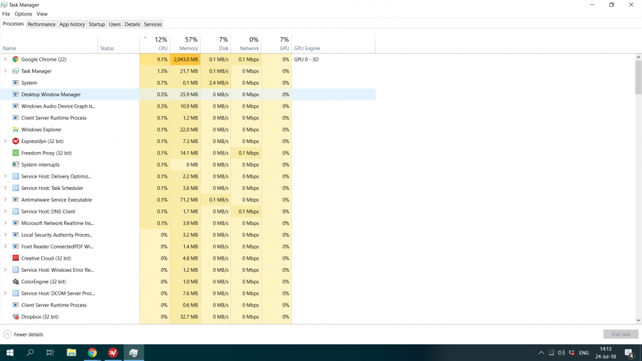Open the Windows Start menu
The width and height of the screenshot is (642, 361).
(10, 353)
